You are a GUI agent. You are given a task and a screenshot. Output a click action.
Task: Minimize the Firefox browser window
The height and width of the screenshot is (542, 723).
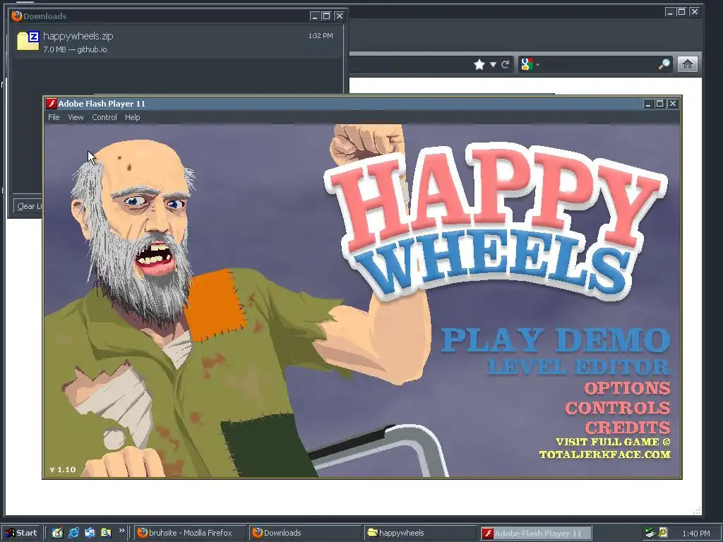669,12
